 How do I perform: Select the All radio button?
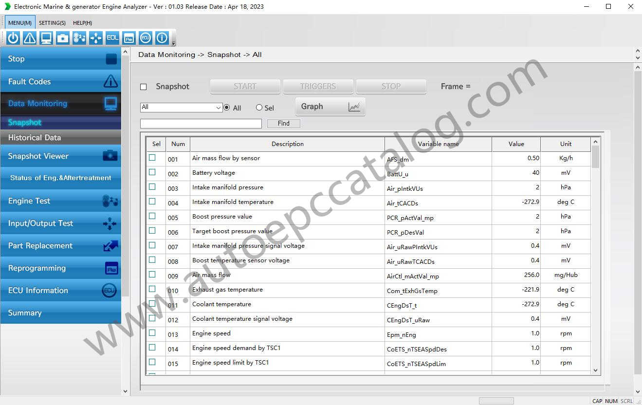226,108
